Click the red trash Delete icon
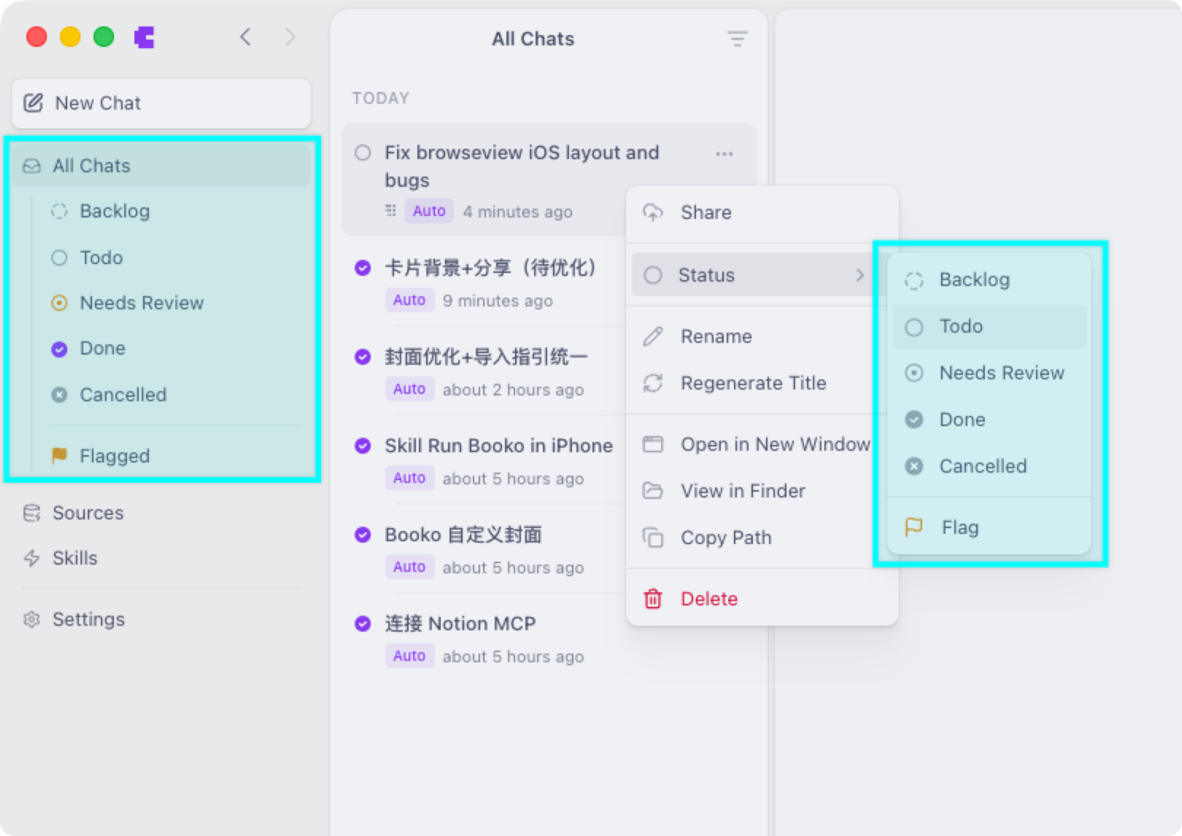The height and width of the screenshot is (836, 1182). tap(652, 599)
